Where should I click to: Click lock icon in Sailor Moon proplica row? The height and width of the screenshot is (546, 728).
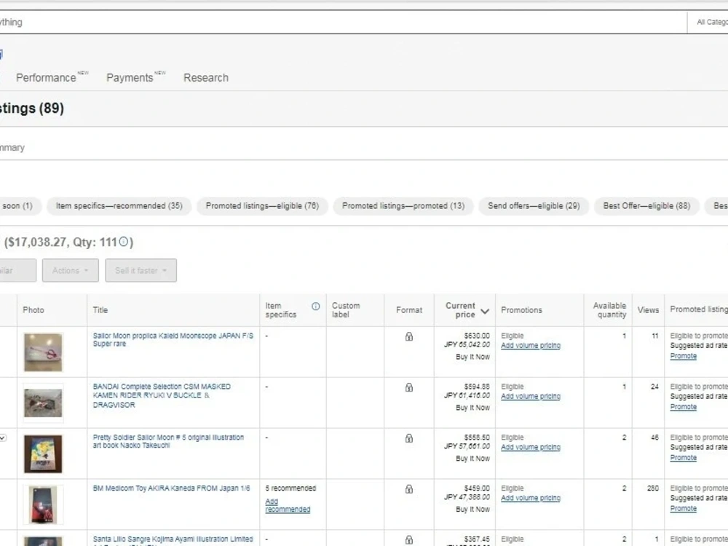coord(409,336)
